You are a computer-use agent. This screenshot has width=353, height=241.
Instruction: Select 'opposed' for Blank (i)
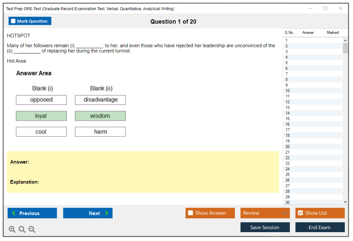pos(41,100)
